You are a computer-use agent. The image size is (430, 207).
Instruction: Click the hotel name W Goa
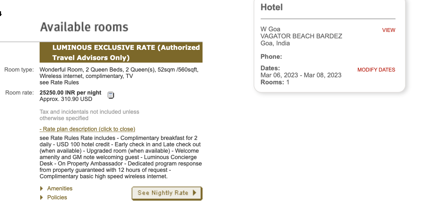(271, 29)
